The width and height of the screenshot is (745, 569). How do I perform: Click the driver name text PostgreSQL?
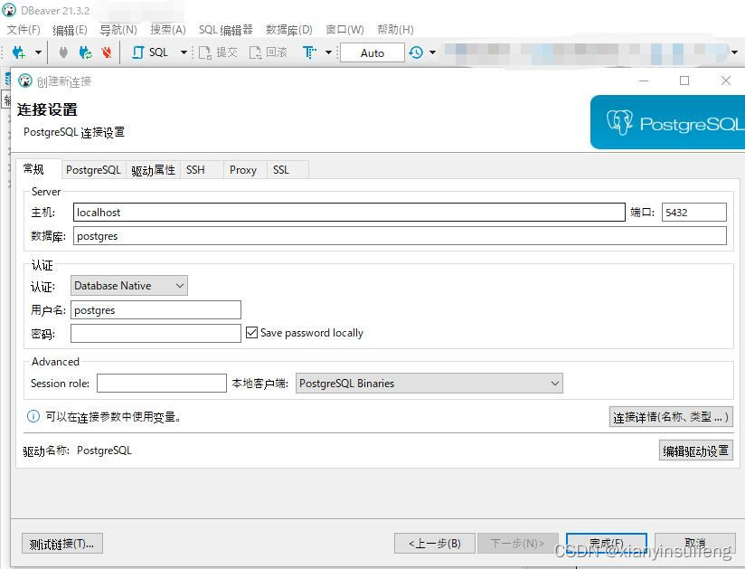(x=104, y=450)
